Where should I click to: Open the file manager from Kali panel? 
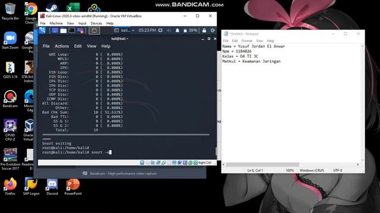(64, 30)
